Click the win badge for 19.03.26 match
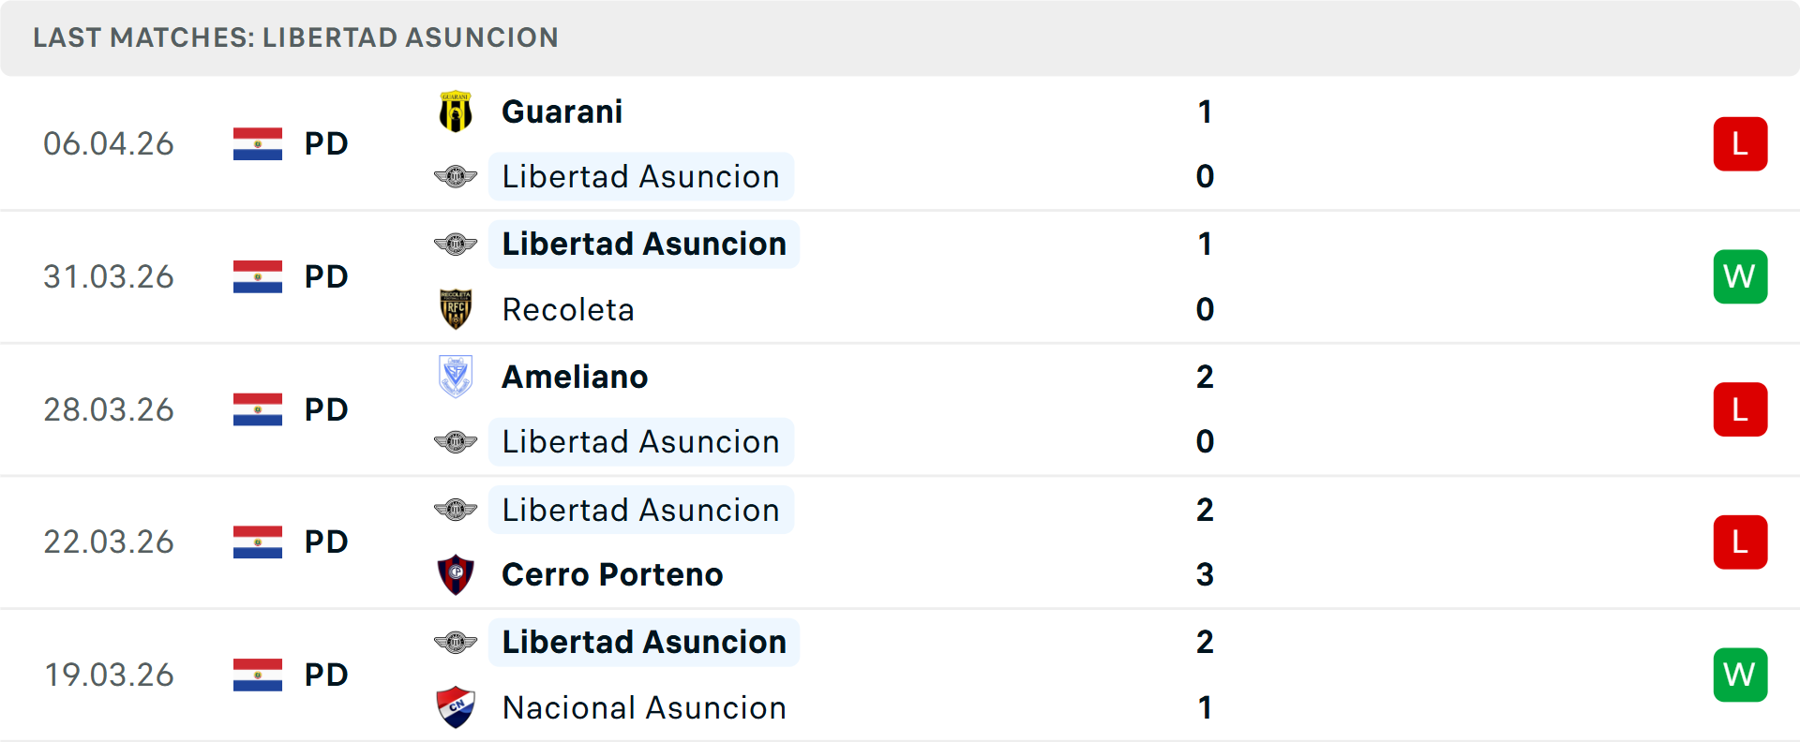This screenshot has height=742, width=1800. [1740, 675]
